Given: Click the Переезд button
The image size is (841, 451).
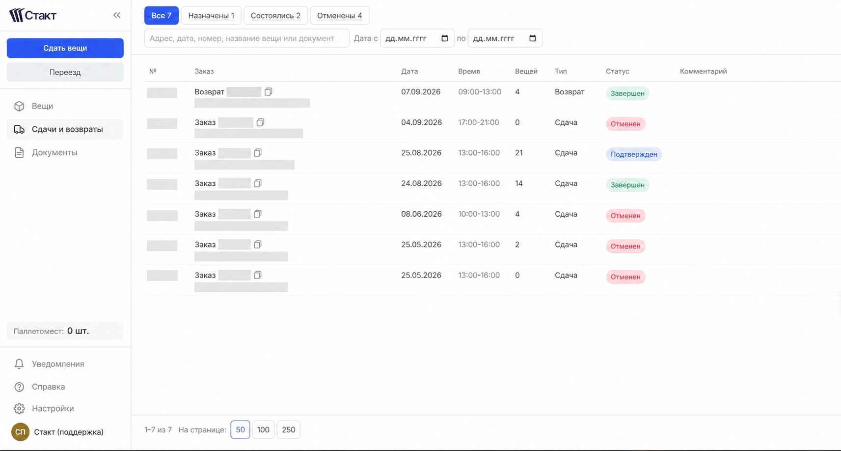Looking at the screenshot, I should [65, 72].
